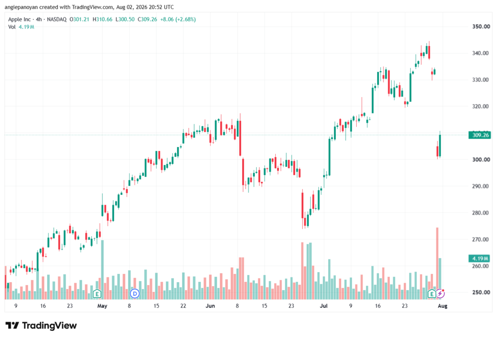Image resolution: width=497 pixels, height=339 pixels.
Task: Click the 4.19 M volume tag on axis
Action: (x=479, y=258)
